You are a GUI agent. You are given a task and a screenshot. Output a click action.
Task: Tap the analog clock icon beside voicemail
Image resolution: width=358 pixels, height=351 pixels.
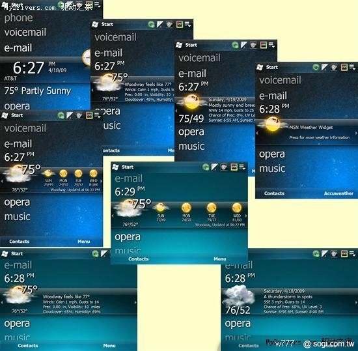[x=87, y=57]
